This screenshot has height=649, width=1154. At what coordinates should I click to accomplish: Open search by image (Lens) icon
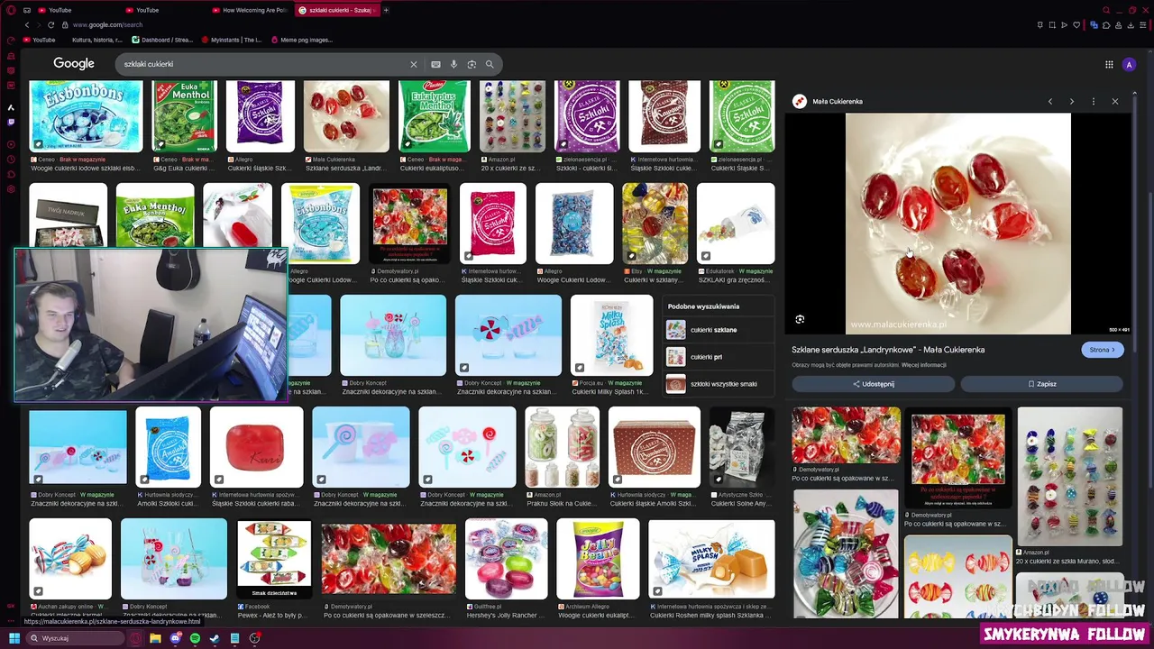pyautogui.click(x=472, y=64)
